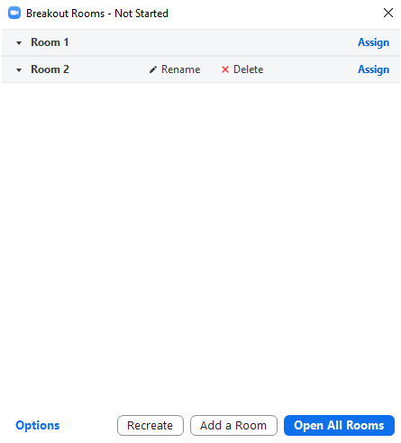
Task: Open All Rooms to start breakout sessions
Action: point(339,425)
